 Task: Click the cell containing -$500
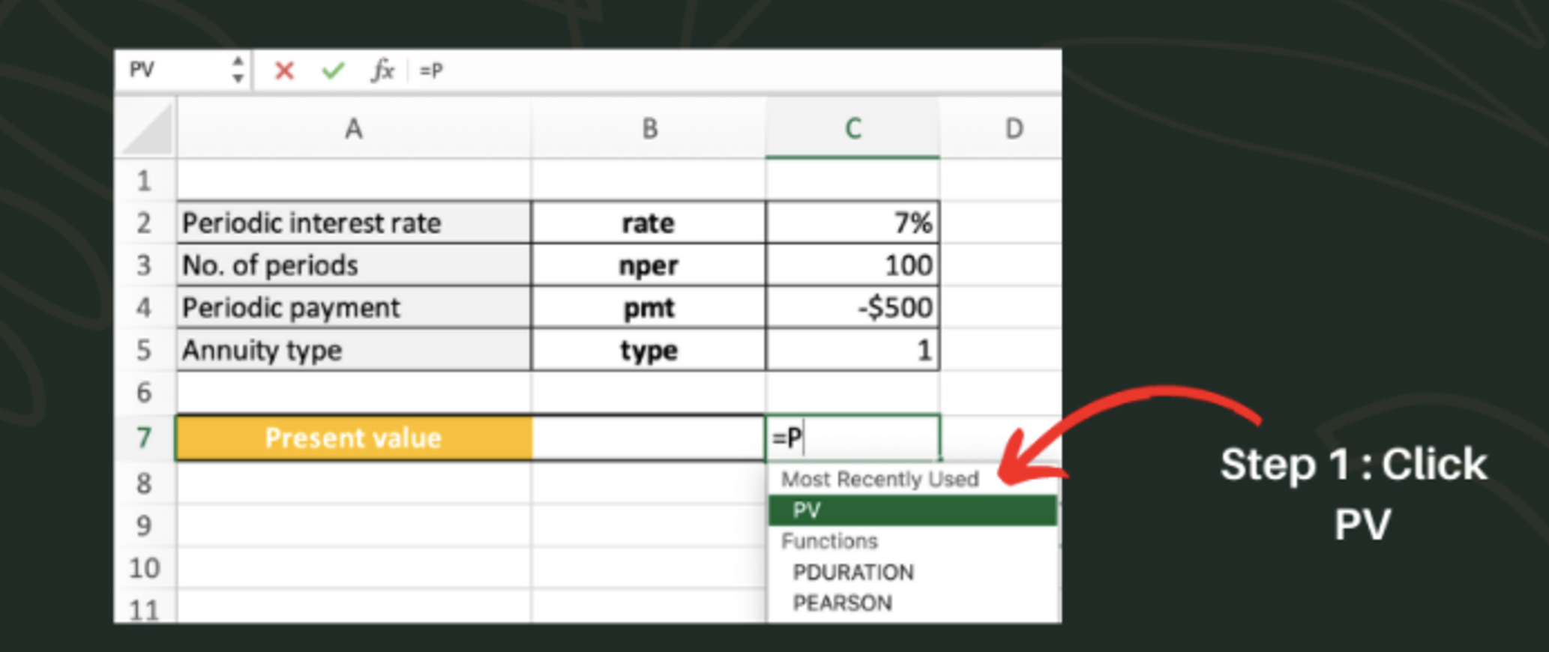click(x=852, y=307)
